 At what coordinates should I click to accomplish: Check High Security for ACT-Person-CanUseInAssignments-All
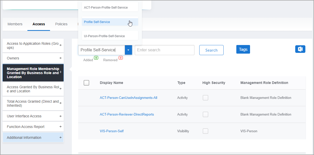point(205,98)
